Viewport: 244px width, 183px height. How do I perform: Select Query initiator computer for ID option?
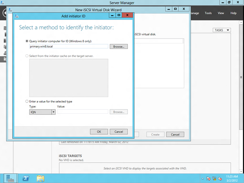pos(27,41)
